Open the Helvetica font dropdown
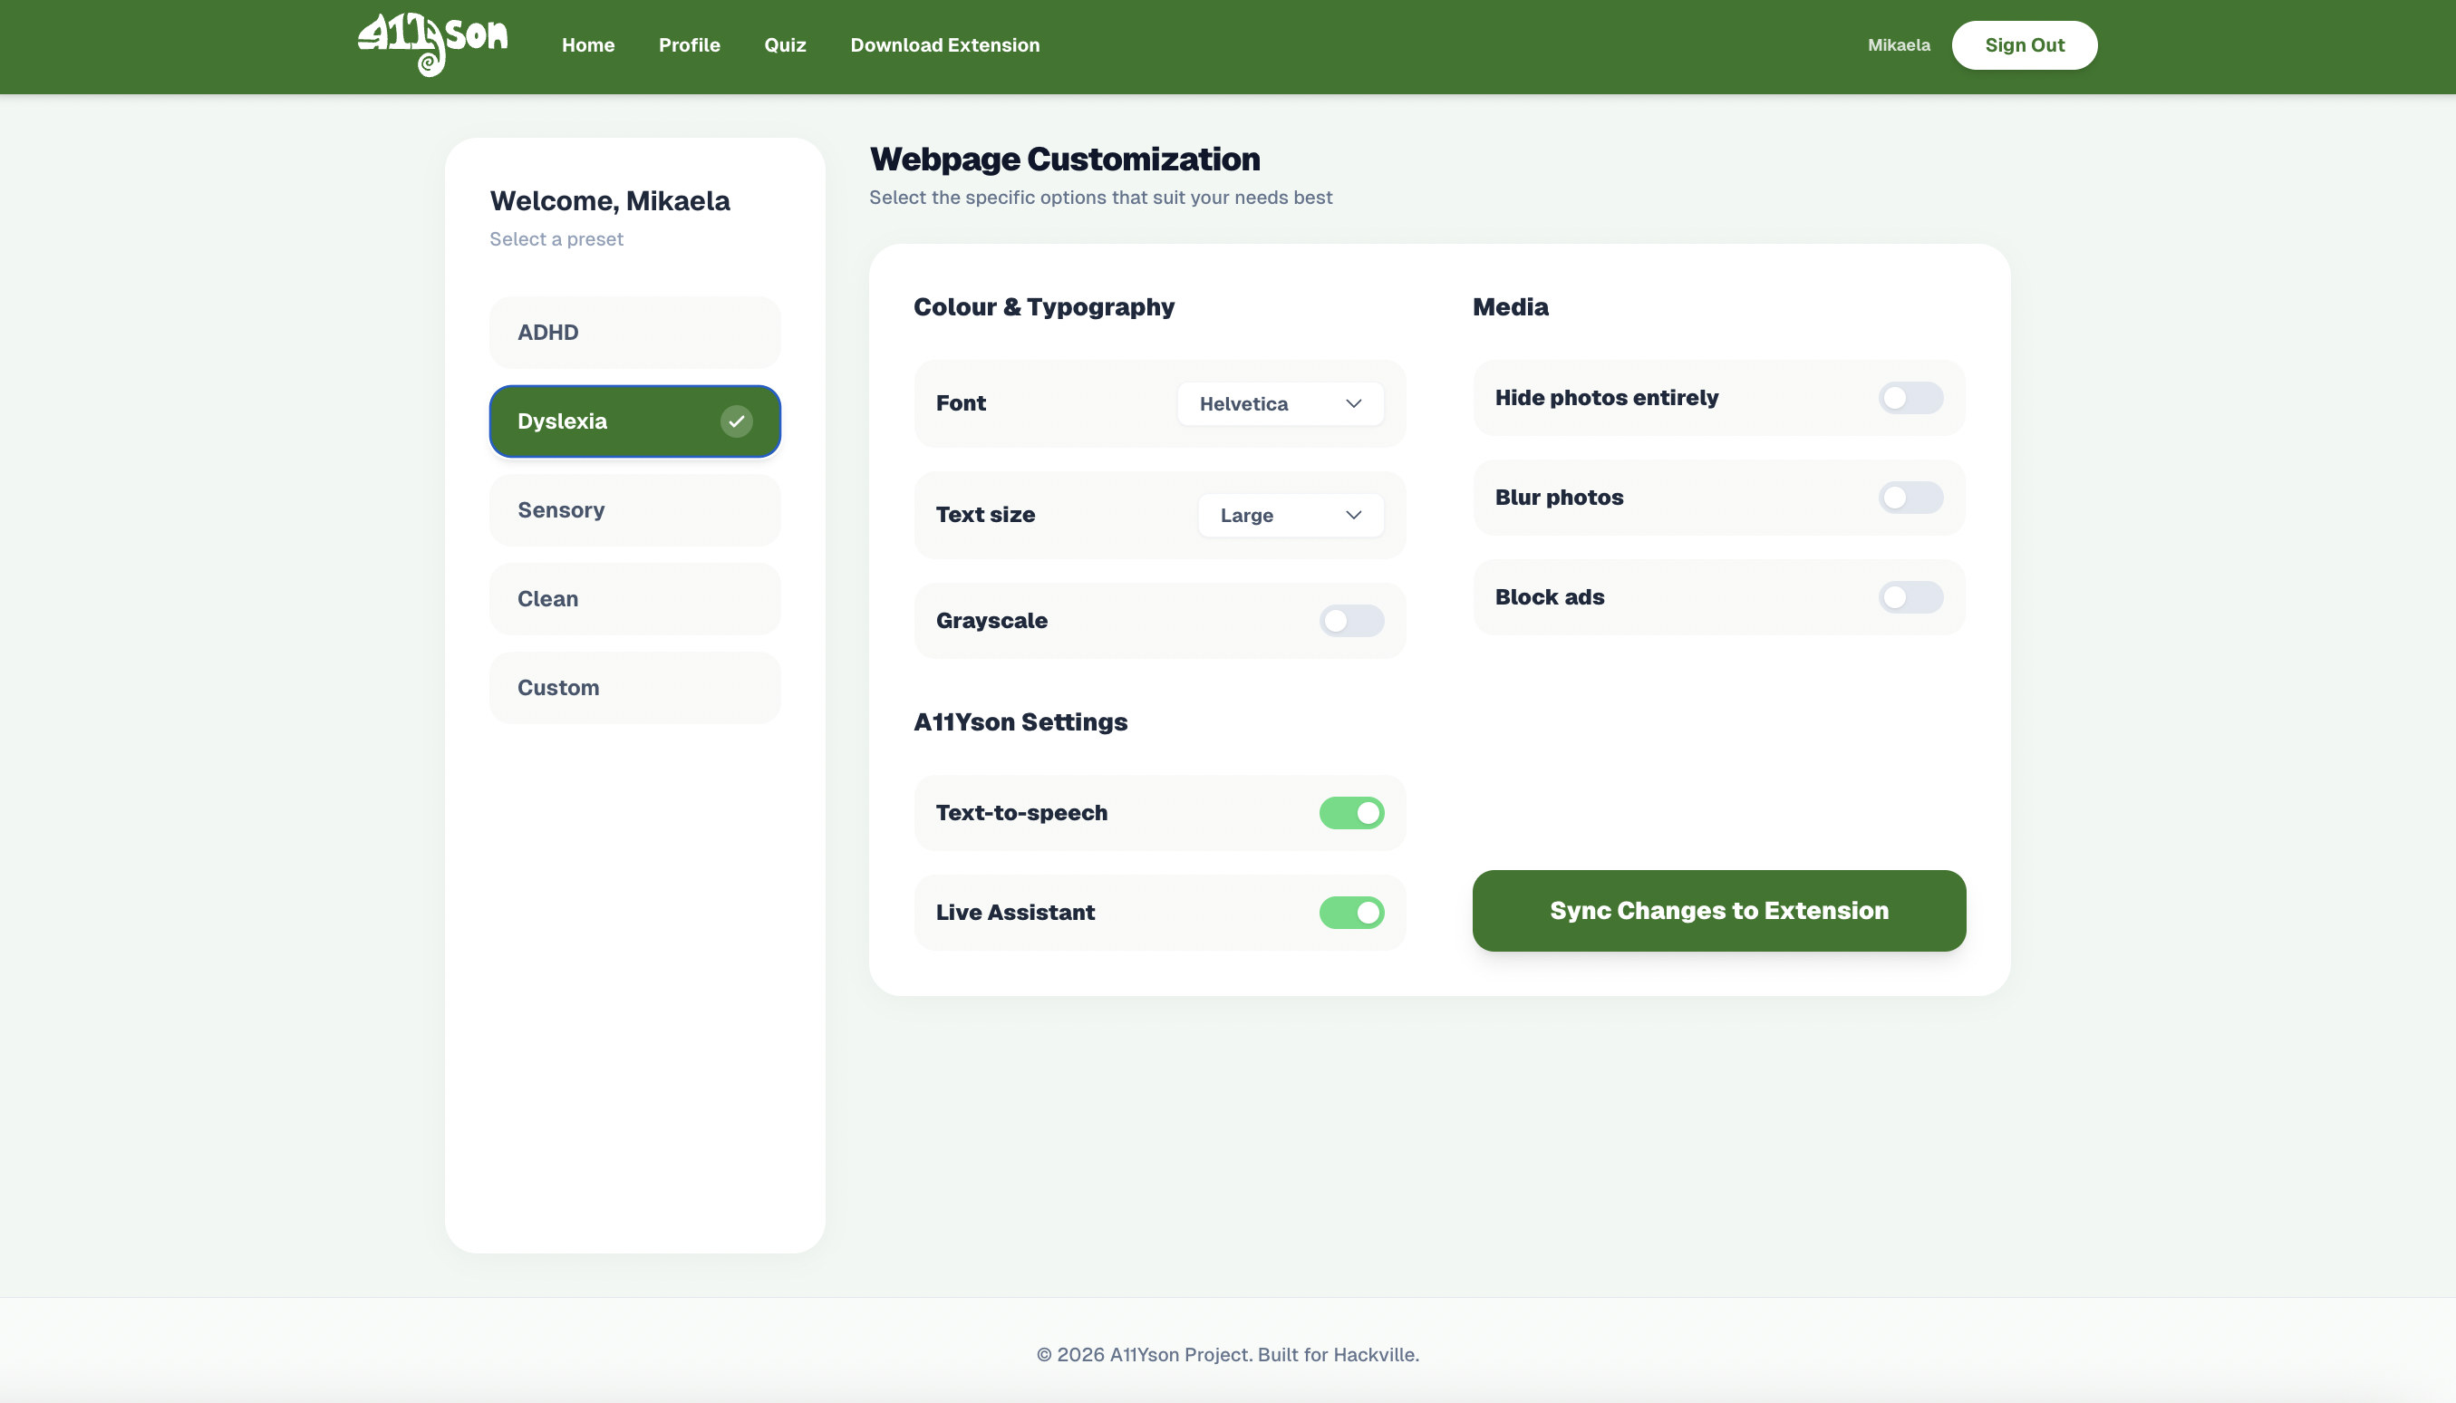 pyautogui.click(x=1279, y=403)
